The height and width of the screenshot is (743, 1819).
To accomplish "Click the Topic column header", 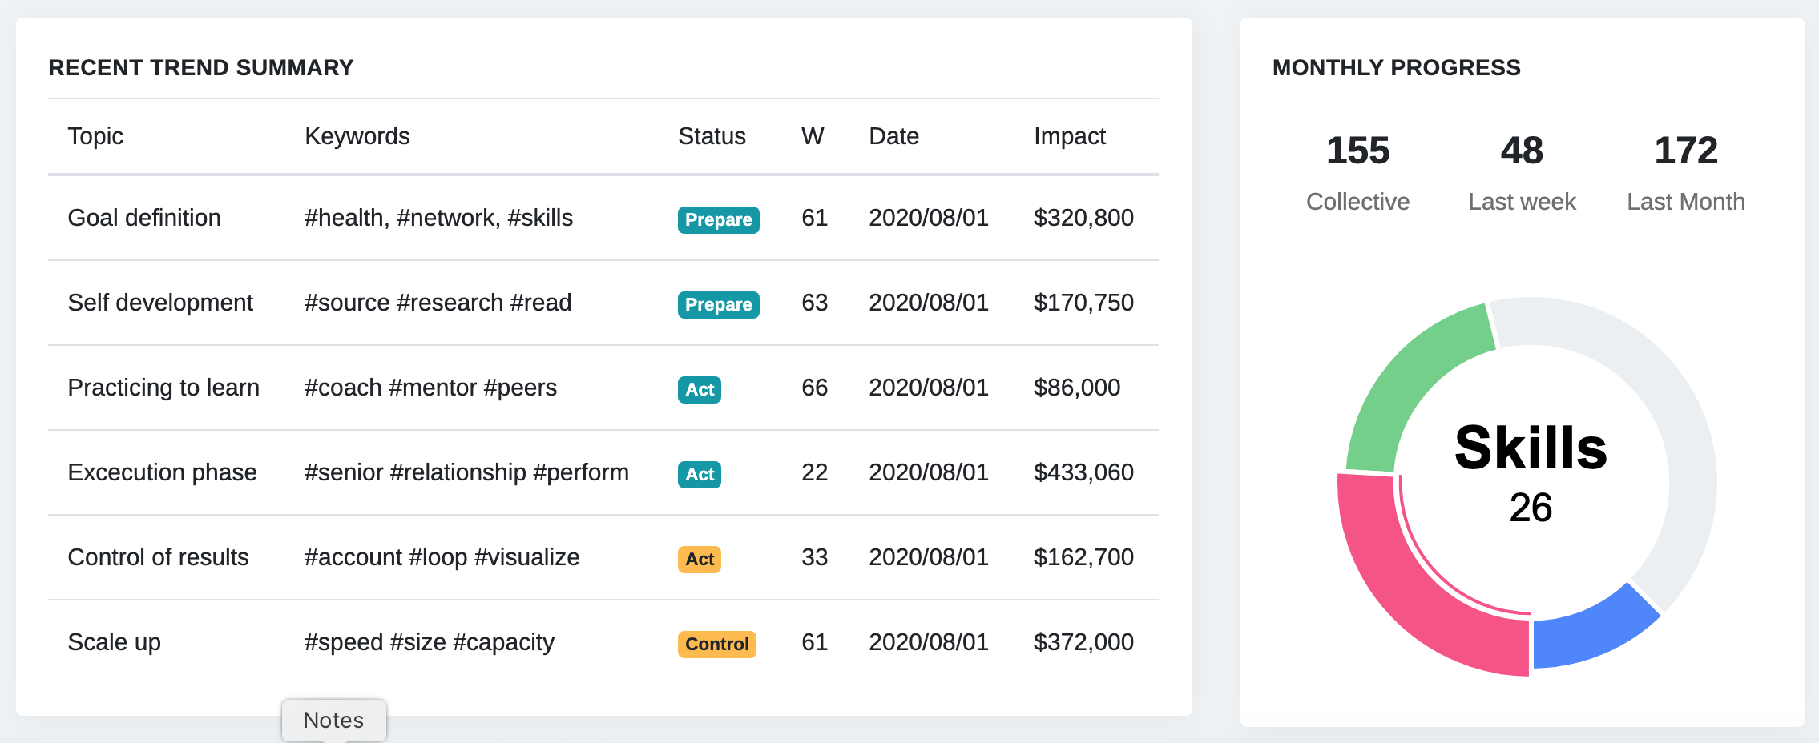I will point(95,136).
